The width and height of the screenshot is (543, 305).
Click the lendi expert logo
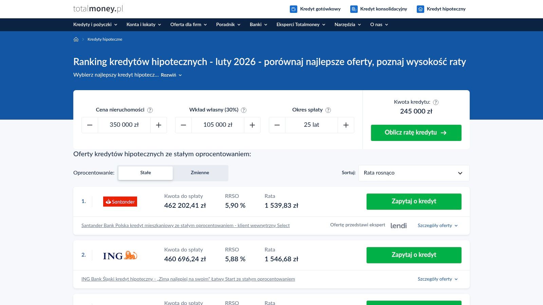pos(398,225)
